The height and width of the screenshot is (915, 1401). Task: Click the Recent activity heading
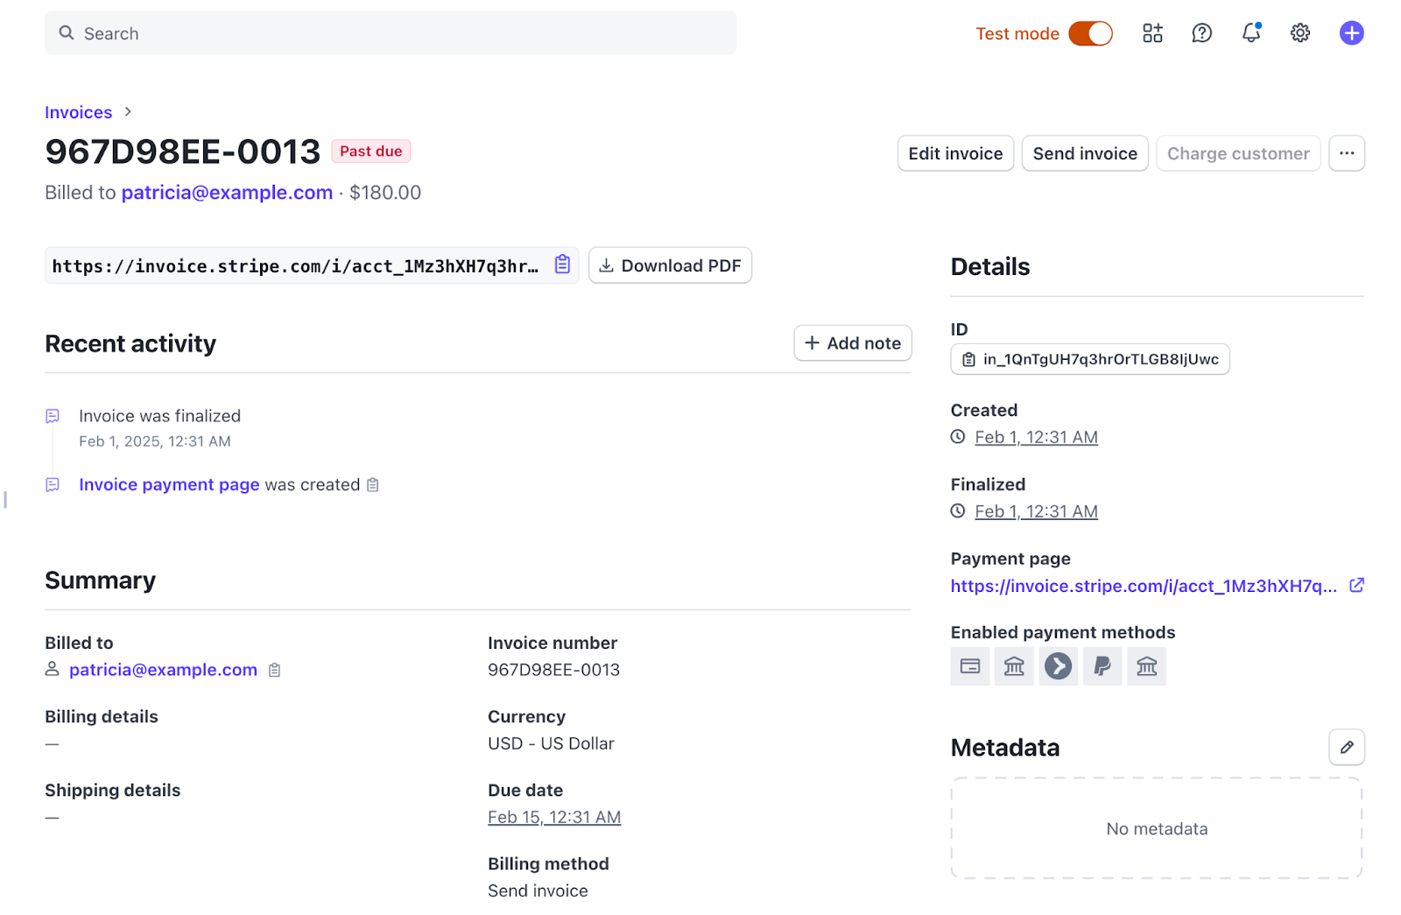point(130,344)
